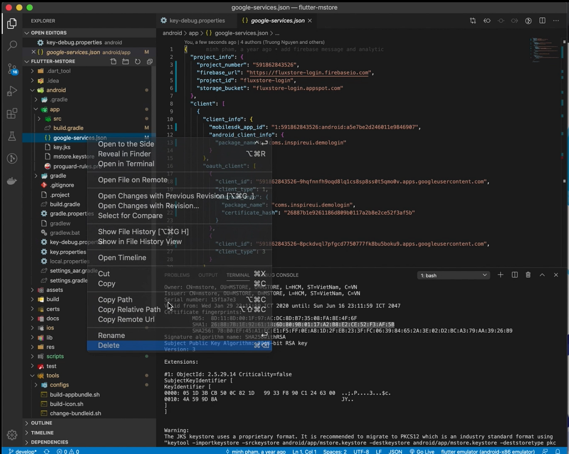Open the Docker view in activity bar
The width and height of the screenshot is (569, 454).
pos(12,181)
